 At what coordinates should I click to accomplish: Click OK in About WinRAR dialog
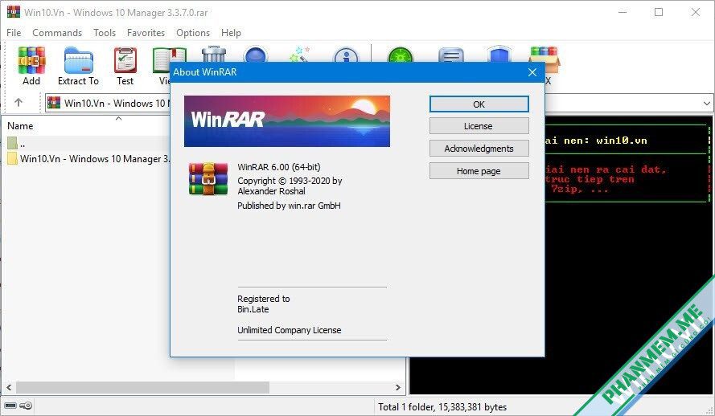click(x=479, y=104)
